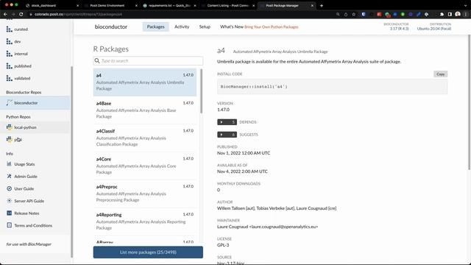This screenshot has height=265, width=471.
Task: Open Terms and Conditions icon
Action: tap(10, 225)
